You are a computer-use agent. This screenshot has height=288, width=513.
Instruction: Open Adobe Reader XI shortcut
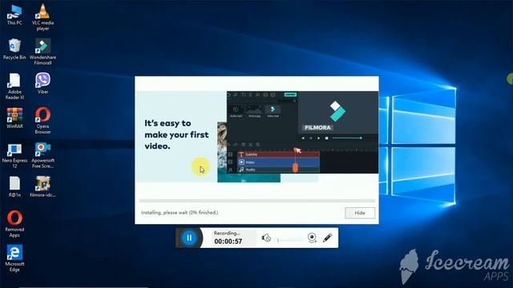(14, 86)
